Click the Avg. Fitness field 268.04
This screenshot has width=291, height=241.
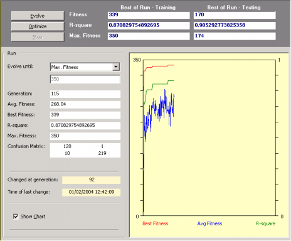(x=85, y=104)
